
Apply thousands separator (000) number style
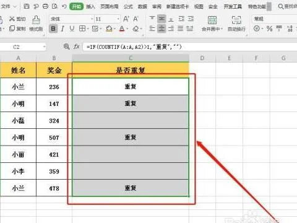tap(279, 28)
